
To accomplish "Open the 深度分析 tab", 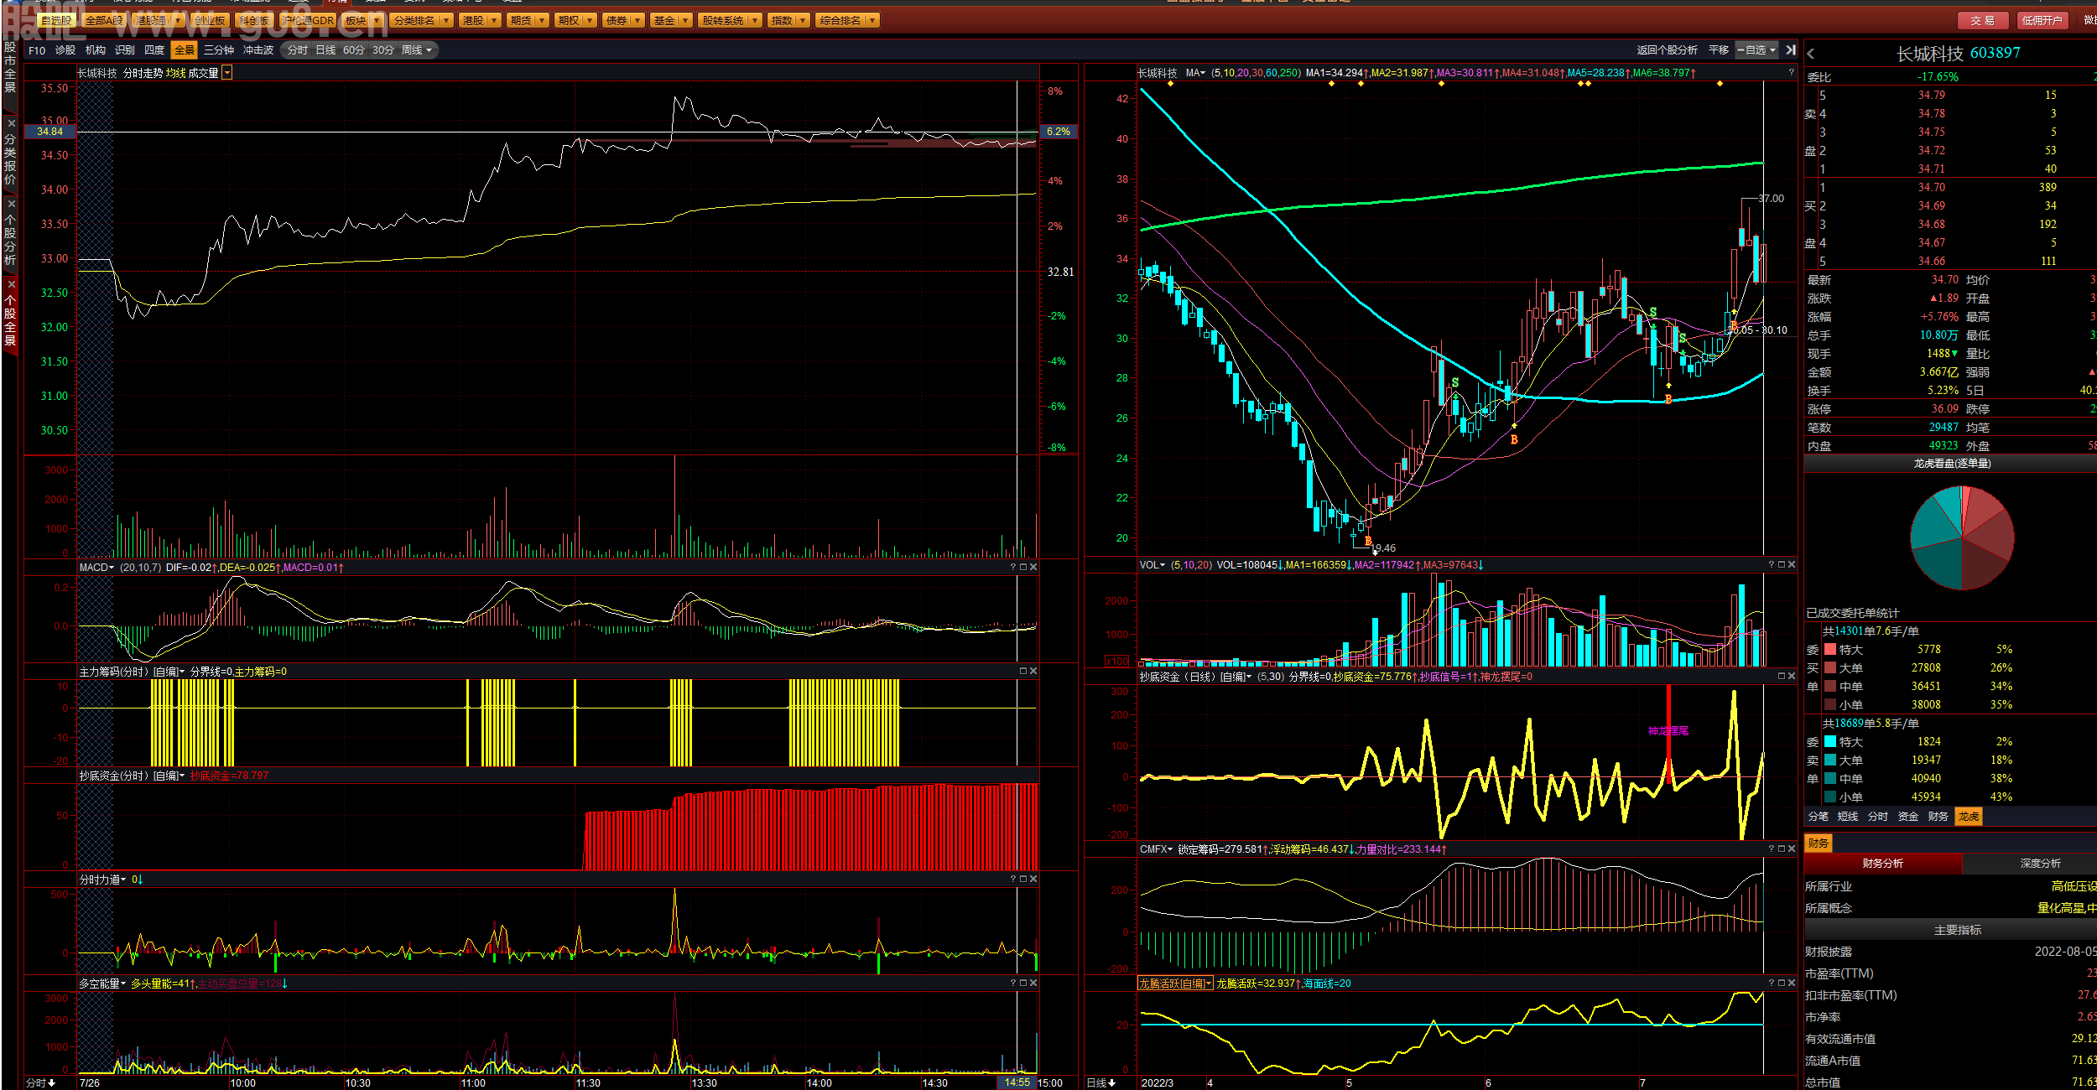I will click(x=2040, y=864).
